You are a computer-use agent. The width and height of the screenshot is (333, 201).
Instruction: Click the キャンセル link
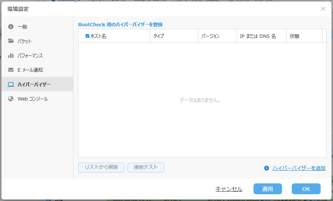click(229, 189)
